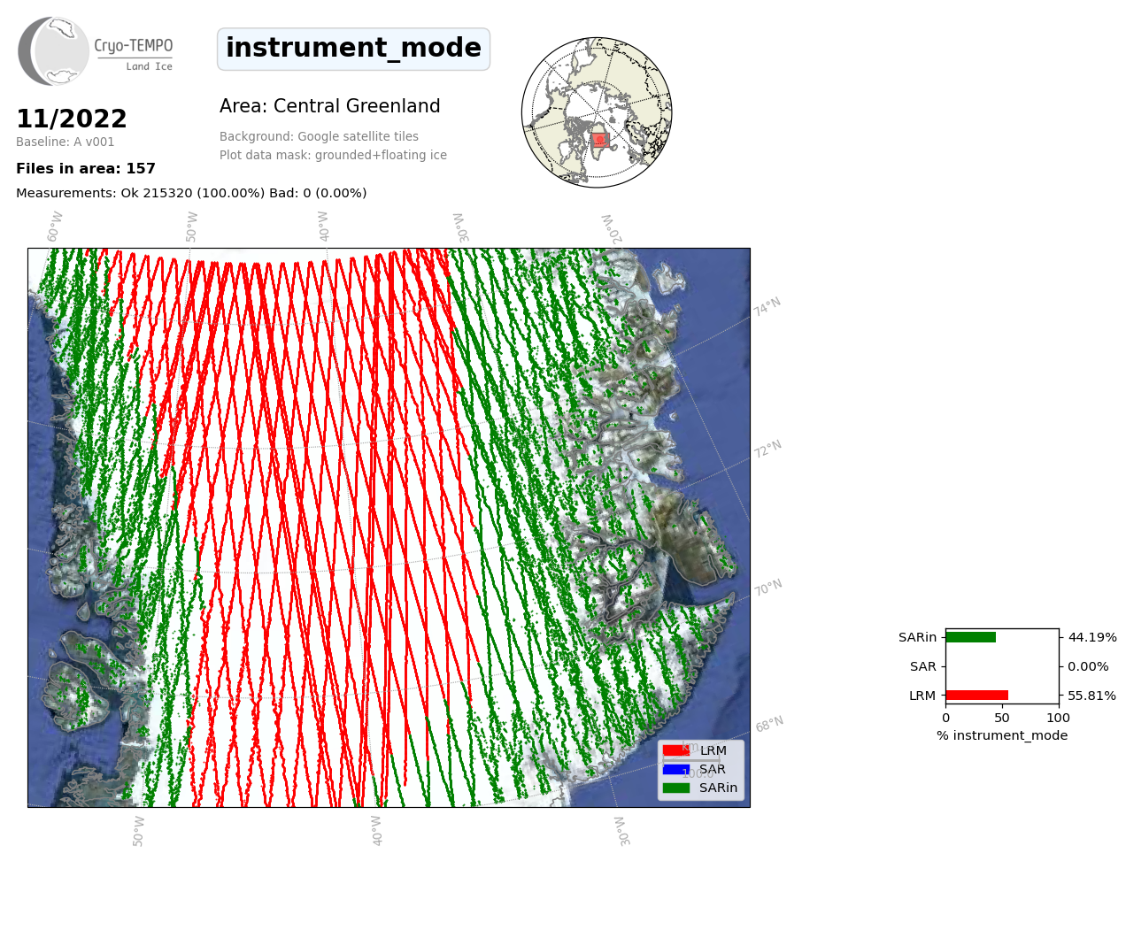Click the Cryo-TEMPO globe logo
Image resolution: width=1126 pixels, height=938 pixels.
(x=54, y=51)
